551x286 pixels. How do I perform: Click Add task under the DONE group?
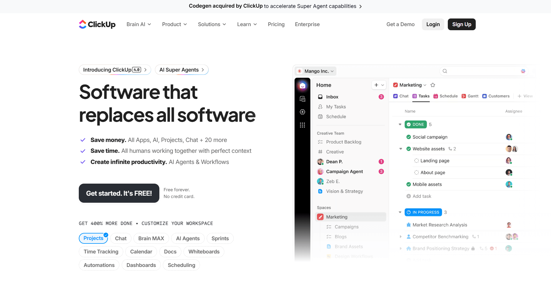click(419, 196)
